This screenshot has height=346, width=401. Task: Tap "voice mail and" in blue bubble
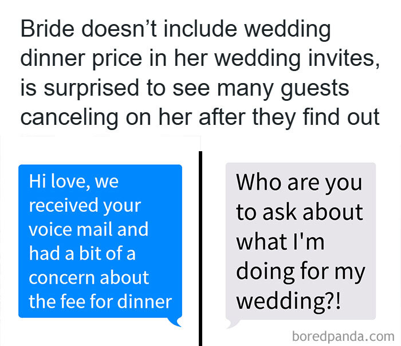tap(88, 229)
